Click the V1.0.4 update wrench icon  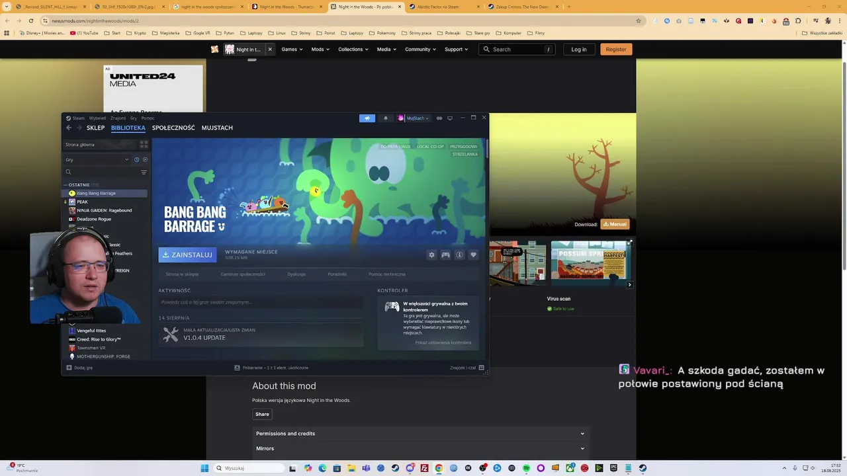click(x=171, y=335)
